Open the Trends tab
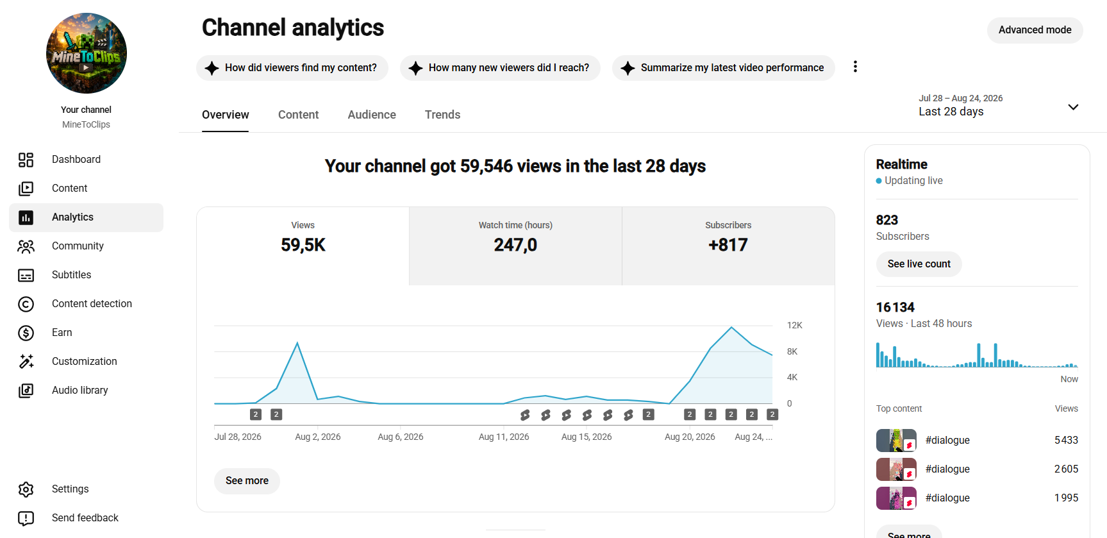This screenshot has height=538, width=1107. pyautogui.click(x=442, y=115)
